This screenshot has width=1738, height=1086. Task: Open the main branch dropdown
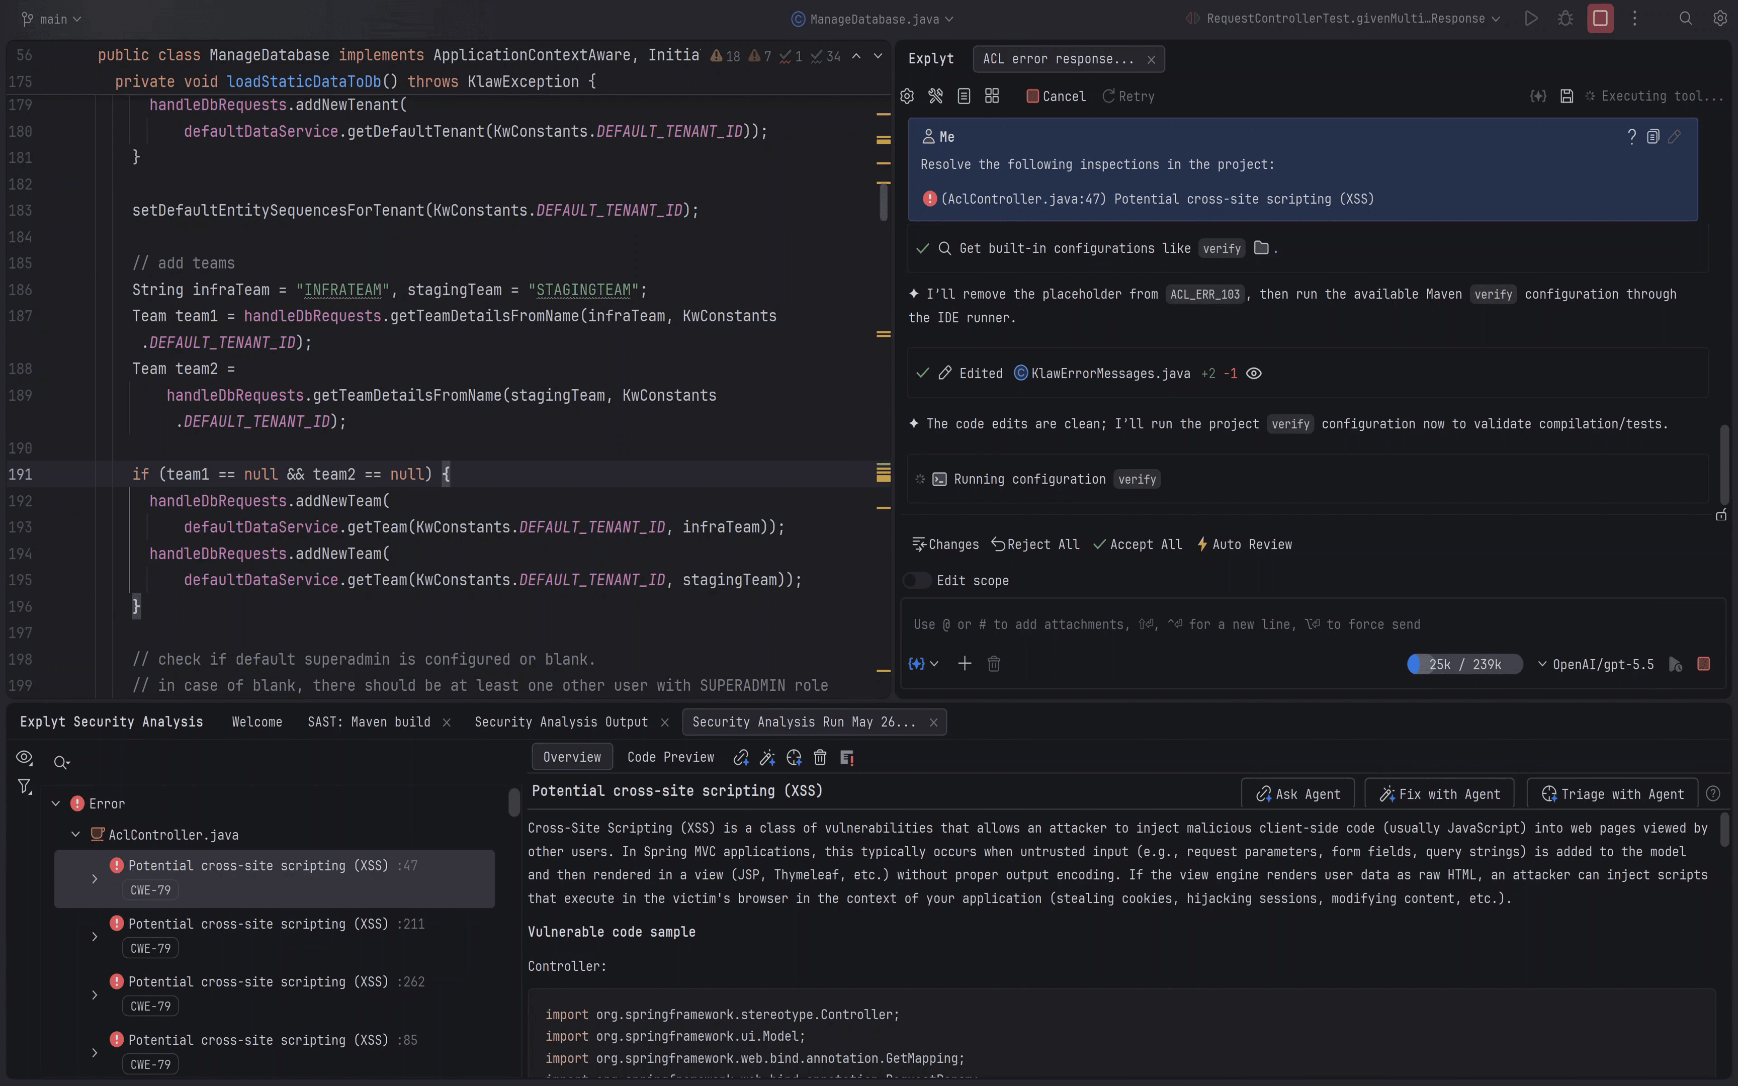(52, 20)
